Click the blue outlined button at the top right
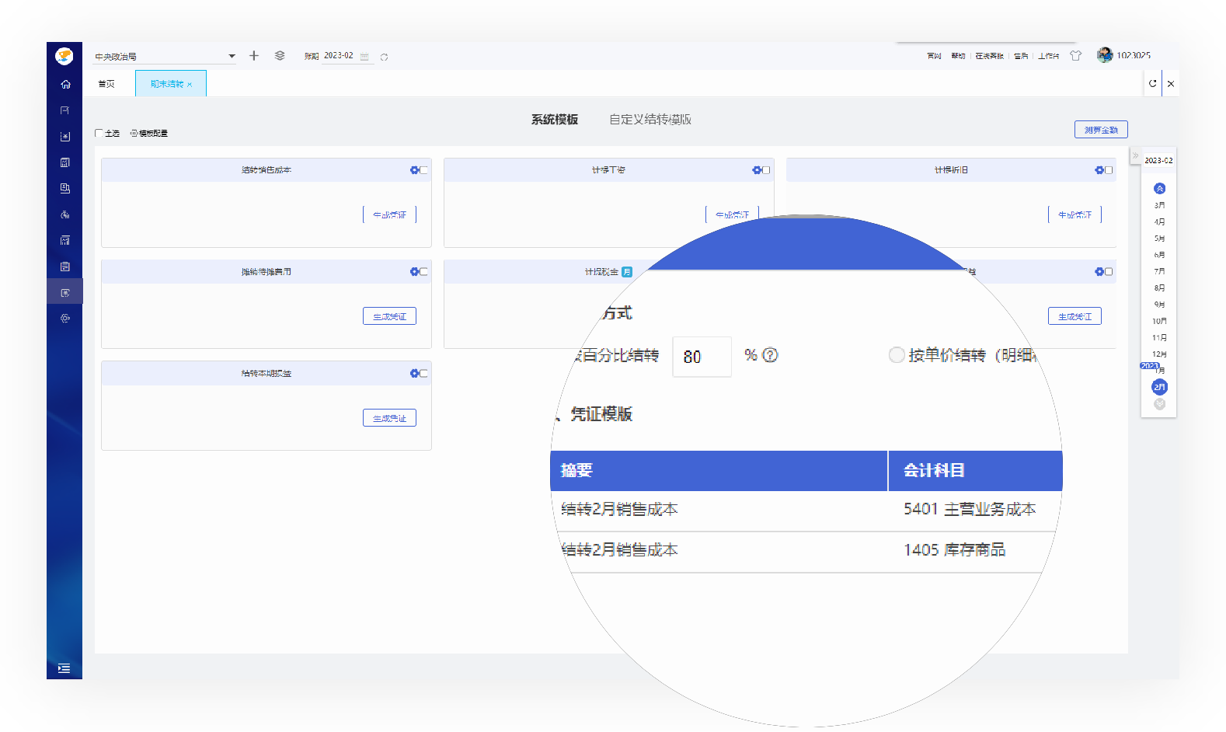 tap(1101, 130)
